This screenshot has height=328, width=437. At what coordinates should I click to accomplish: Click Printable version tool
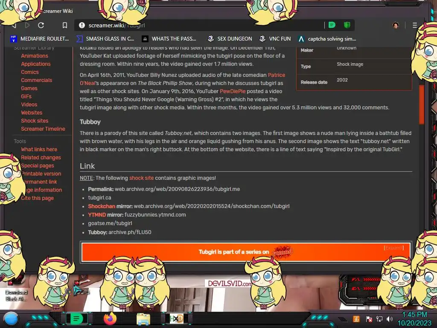41,173
